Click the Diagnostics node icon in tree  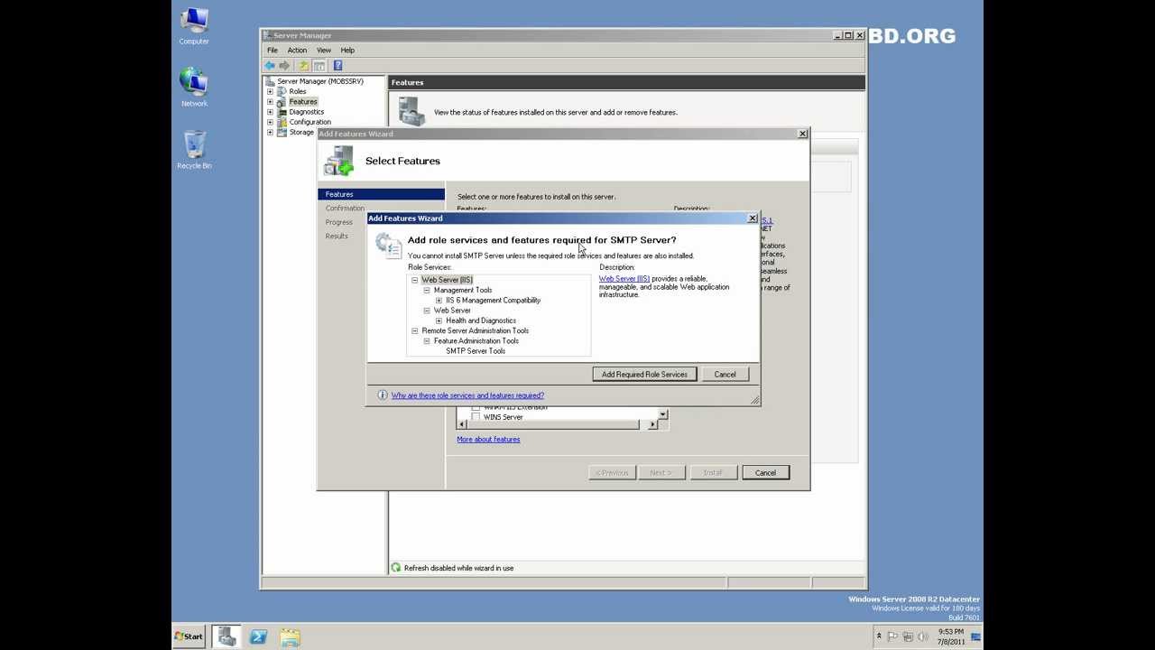(282, 112)
